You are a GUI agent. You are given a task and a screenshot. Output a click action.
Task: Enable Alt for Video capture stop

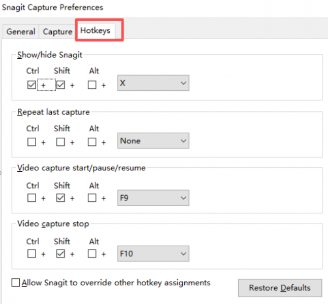[92, 254]
